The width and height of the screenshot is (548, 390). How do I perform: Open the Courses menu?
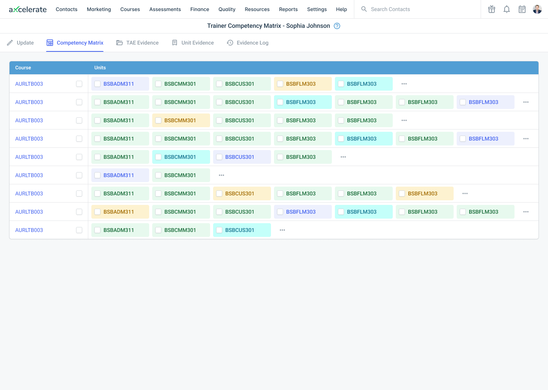[130, 9]
